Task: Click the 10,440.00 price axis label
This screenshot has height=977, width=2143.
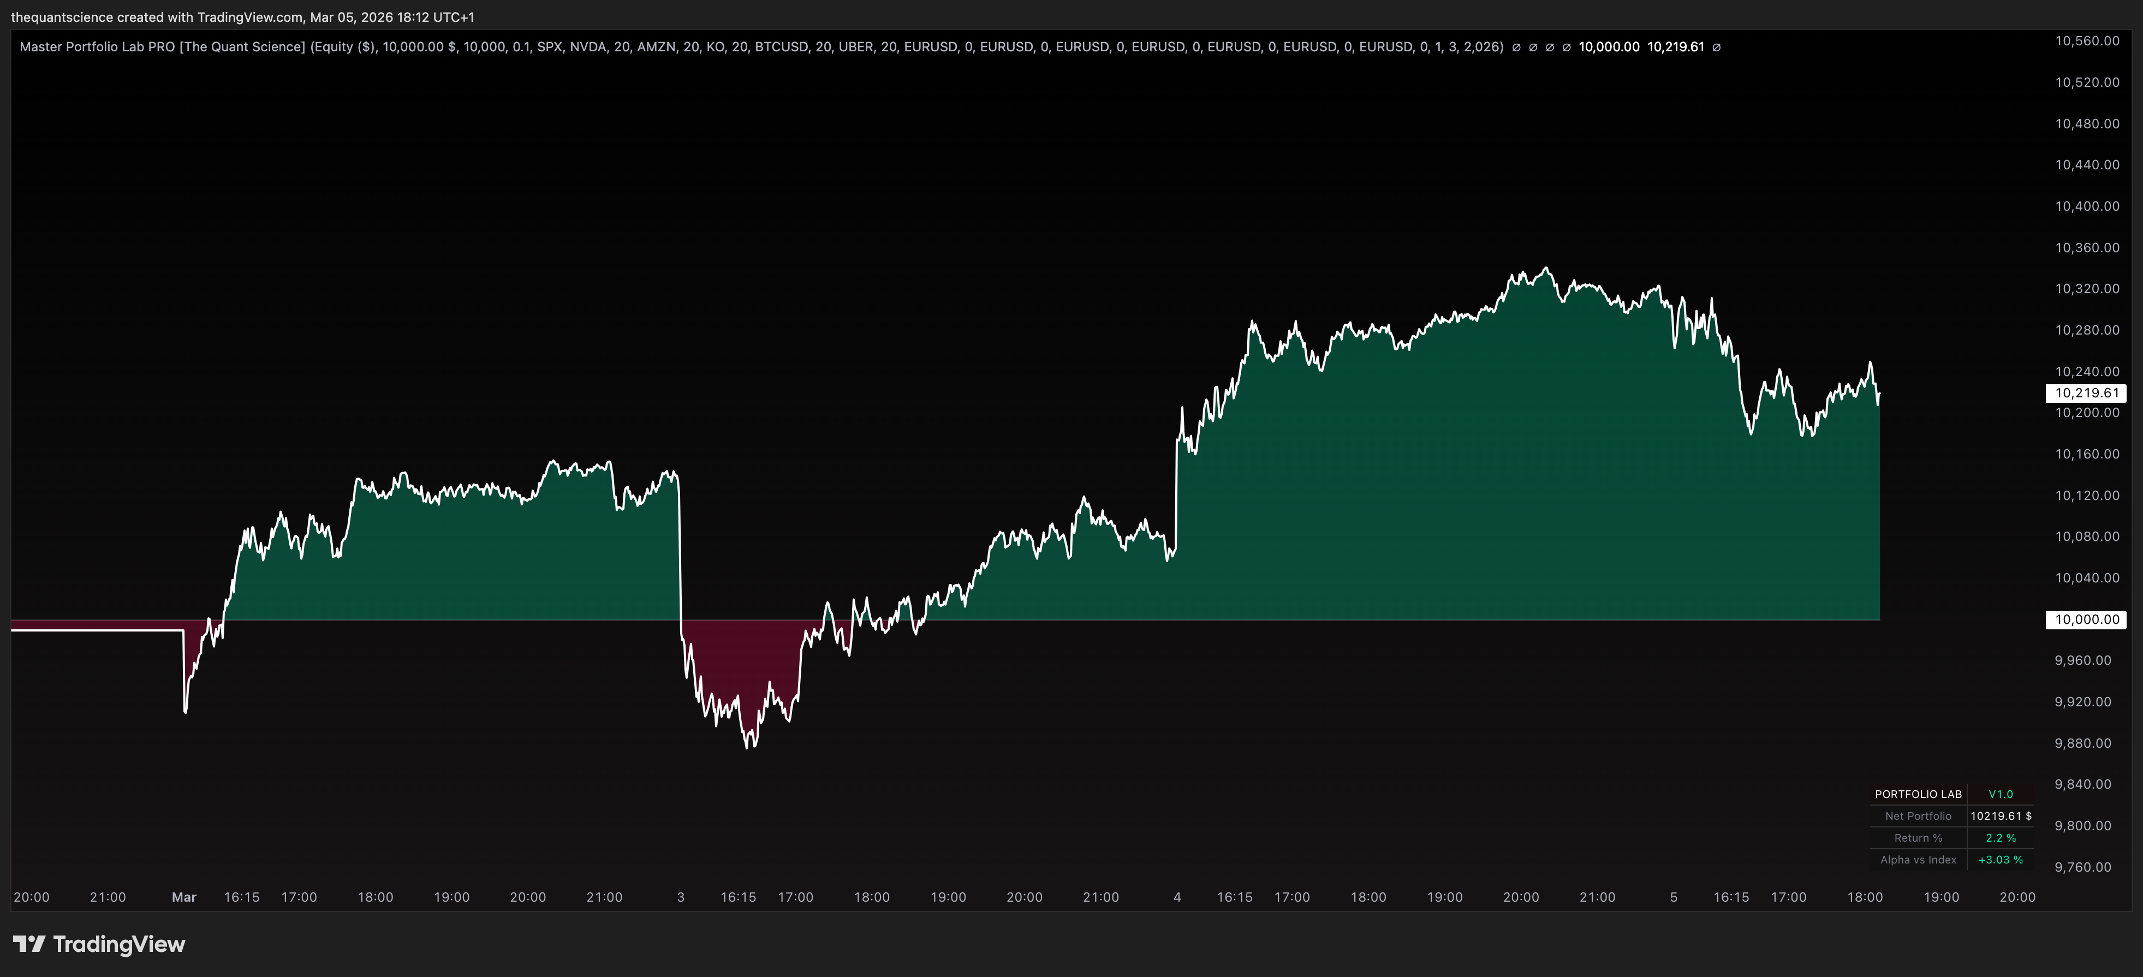Action: click(2086, 165)
